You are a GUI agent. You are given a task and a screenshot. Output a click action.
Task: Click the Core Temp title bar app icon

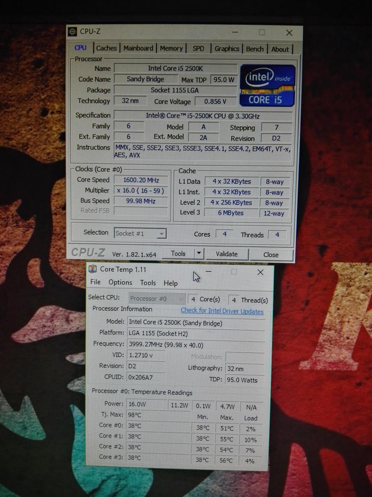point(92,269)
